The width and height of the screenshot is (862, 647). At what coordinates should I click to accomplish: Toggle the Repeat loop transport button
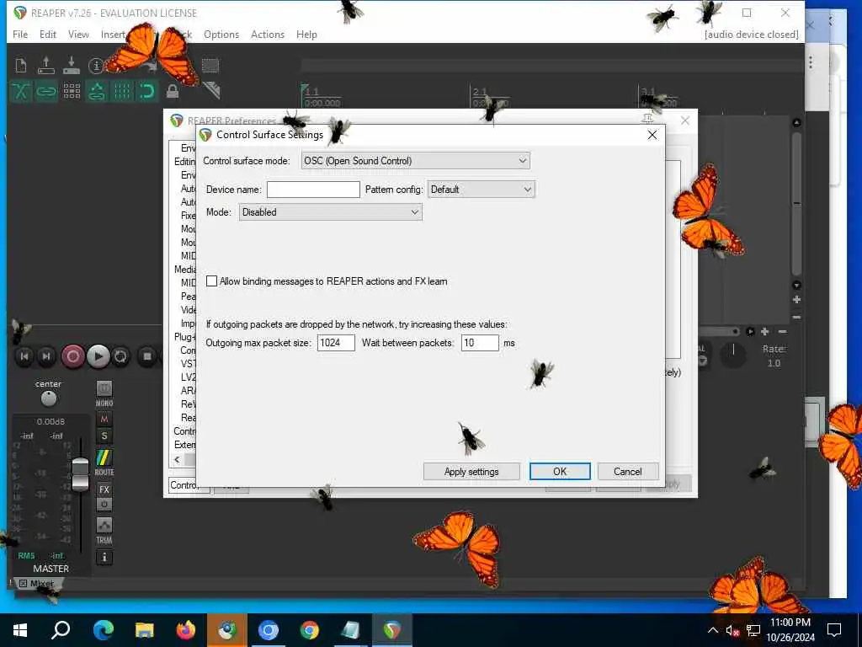pyautogui.click(x=120, y=356)
